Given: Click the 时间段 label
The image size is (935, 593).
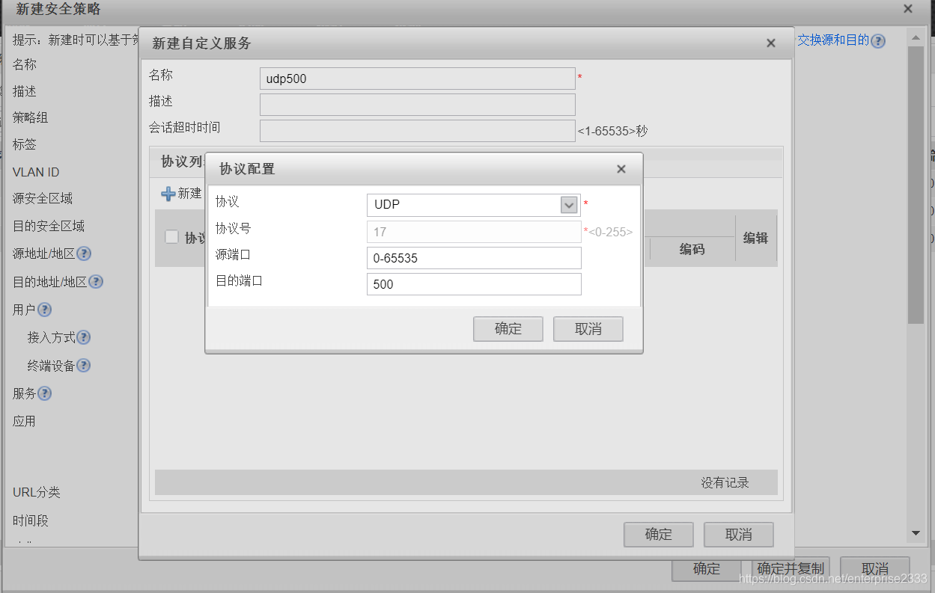Looking at the screenshot, I should click(x=31, y=521).
